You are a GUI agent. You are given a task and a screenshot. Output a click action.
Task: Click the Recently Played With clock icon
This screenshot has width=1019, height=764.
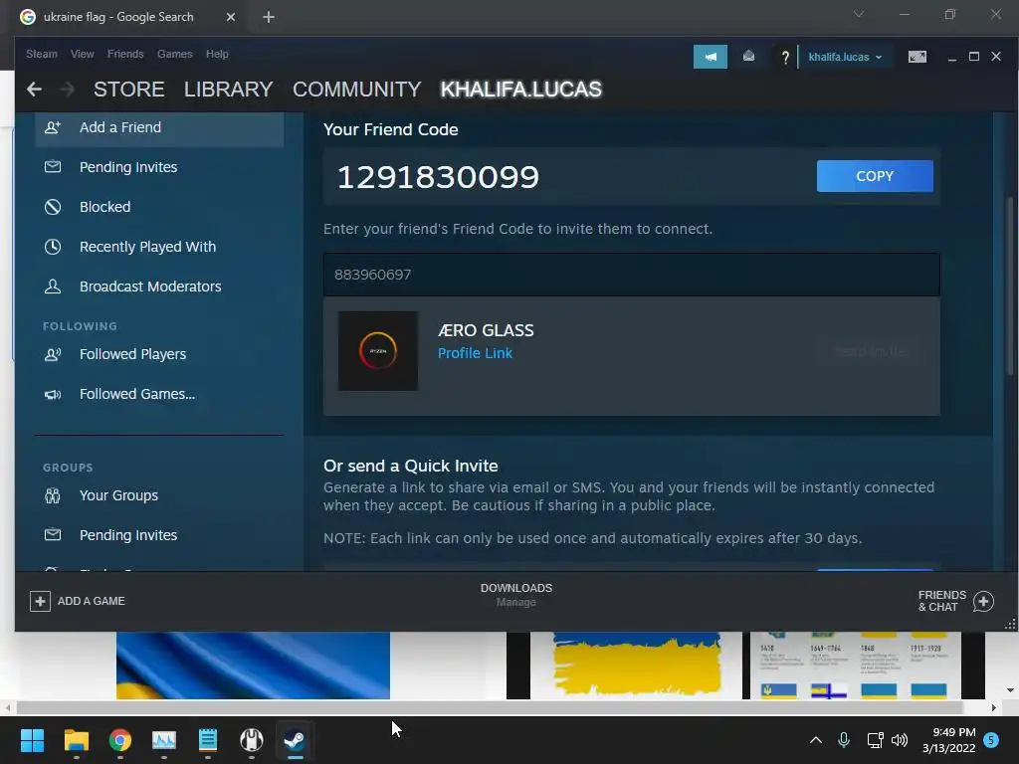pyautogui.click(x=53, y=247)
